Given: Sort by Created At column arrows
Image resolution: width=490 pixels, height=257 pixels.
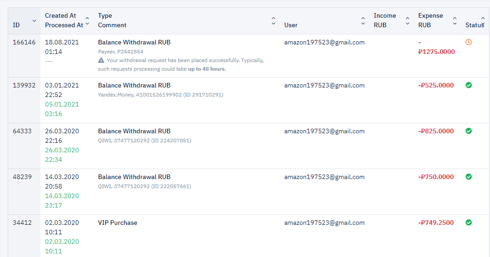Looking at the screenshot, I should pyautogui.click(x=87, y=21).
